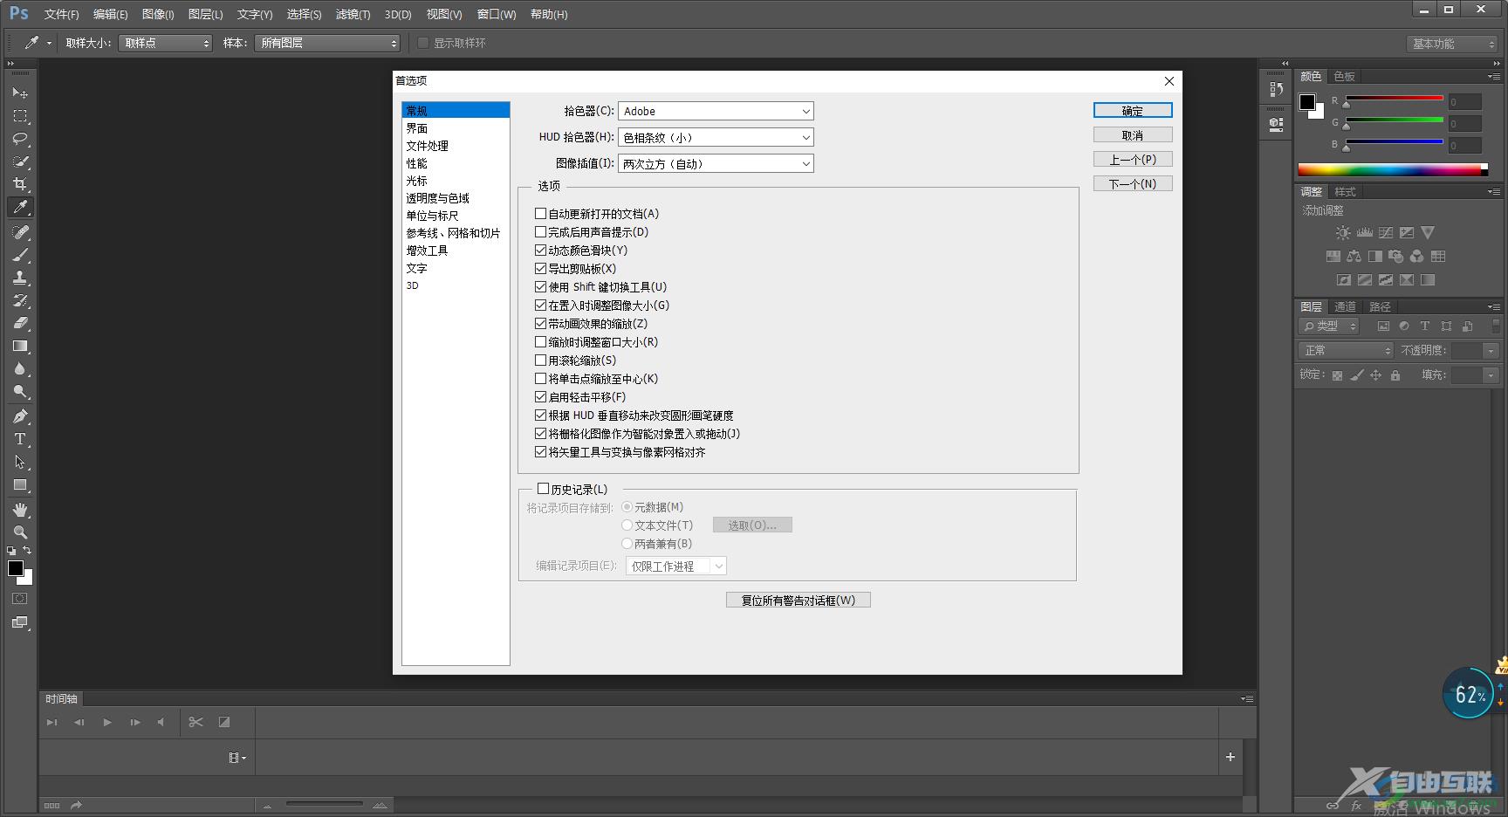Select the Lasso tool
This screenshot has height=817, width=1508.
20,138
